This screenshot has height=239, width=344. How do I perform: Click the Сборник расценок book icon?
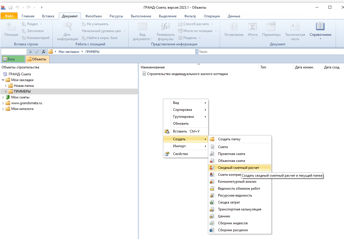tap(212, 230)
